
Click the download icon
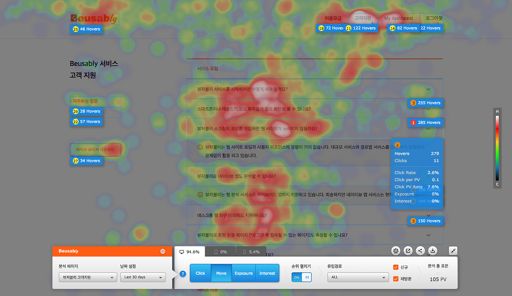432,251
